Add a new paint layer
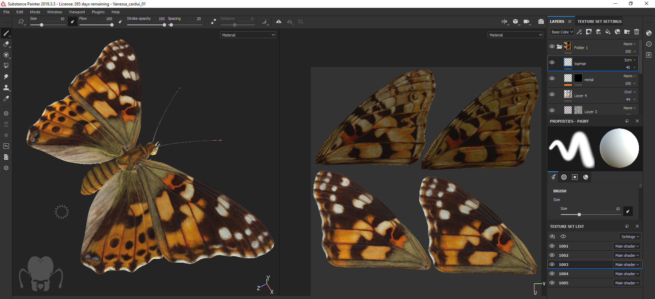Image resolution: width=655 pixels, height=299 pixels. [598, 32]
